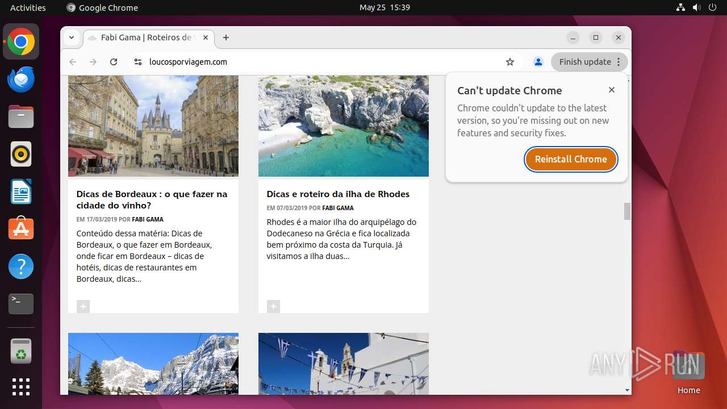Expand the Rhodes article plus icon
Screen dimensions: 727x409
tap(273, 307)
